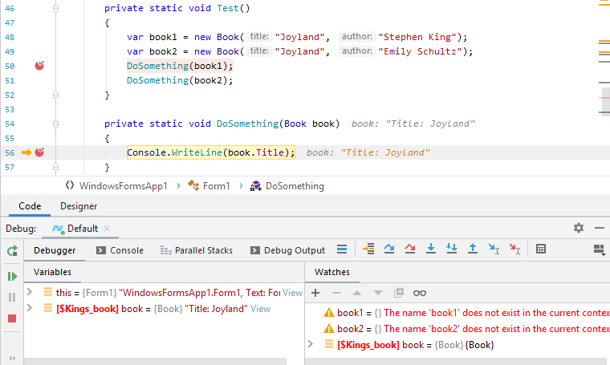Switch to the Code tab
610x365 pixels.
pyautogui.click(x=30, y=206)
